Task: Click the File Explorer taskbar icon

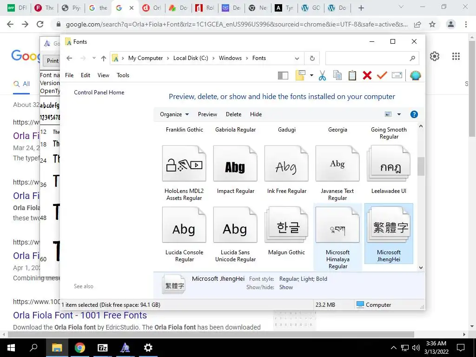Action: coord(57,348)
